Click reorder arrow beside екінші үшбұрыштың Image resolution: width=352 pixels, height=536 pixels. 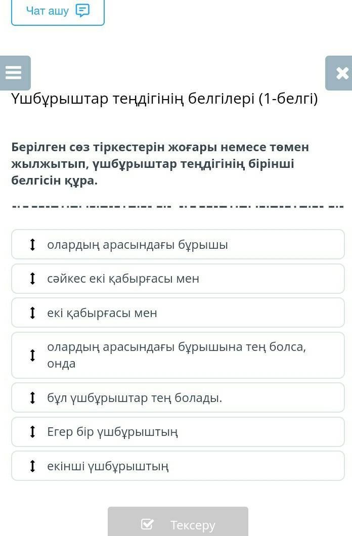[32, 466]
